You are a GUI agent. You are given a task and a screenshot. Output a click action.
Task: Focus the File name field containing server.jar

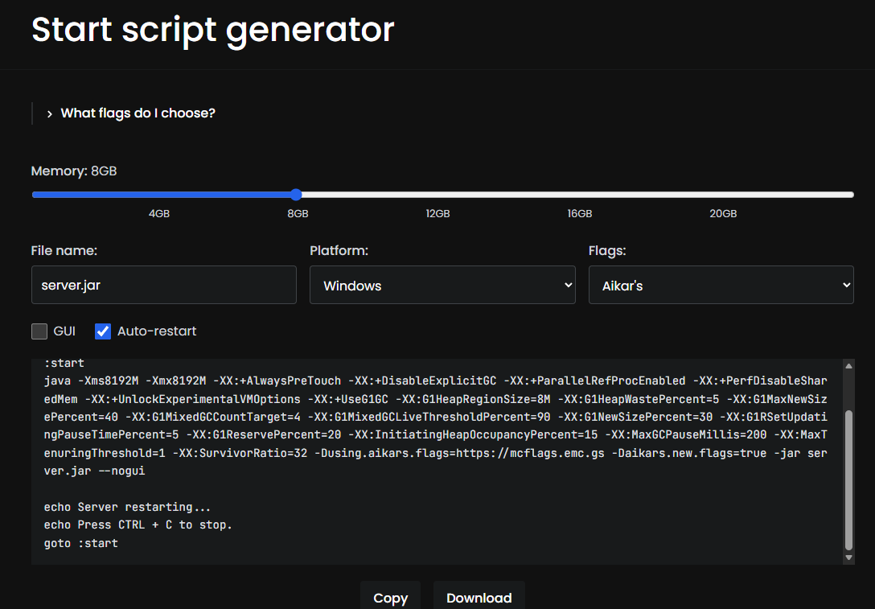[x=163, y=286]
